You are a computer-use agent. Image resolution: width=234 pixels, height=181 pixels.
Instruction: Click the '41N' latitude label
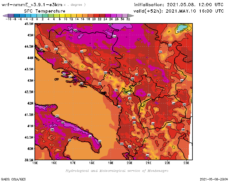[x=30, y=126]
